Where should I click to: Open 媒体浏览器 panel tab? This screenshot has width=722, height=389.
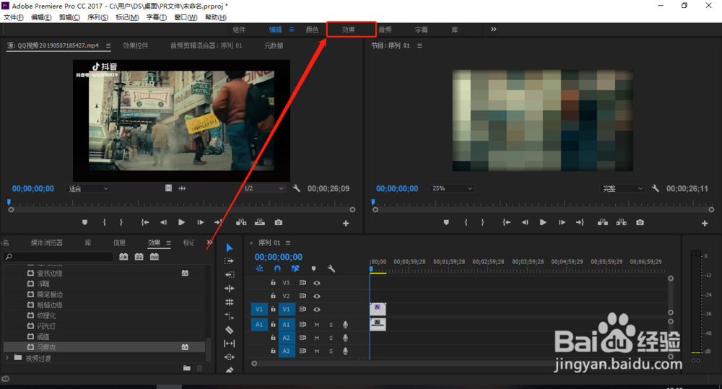(x=46, y=242)
